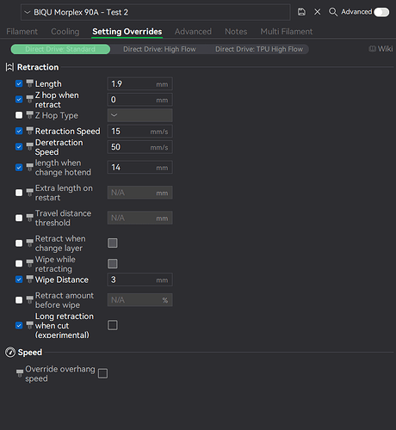Screen dimensions: 396x430
Task: Toggle the Advanced mode switch
Action: pyautogui.click(x=381, y=12)
